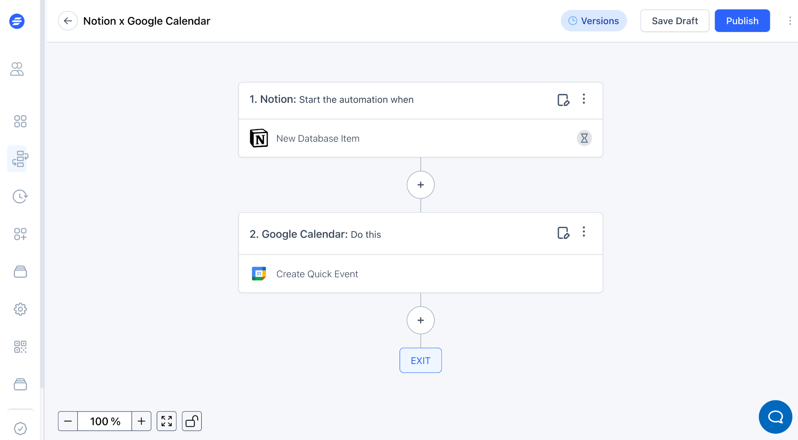
Task: Open the three-dot menu on Google Calendar step
Action: 584,232
